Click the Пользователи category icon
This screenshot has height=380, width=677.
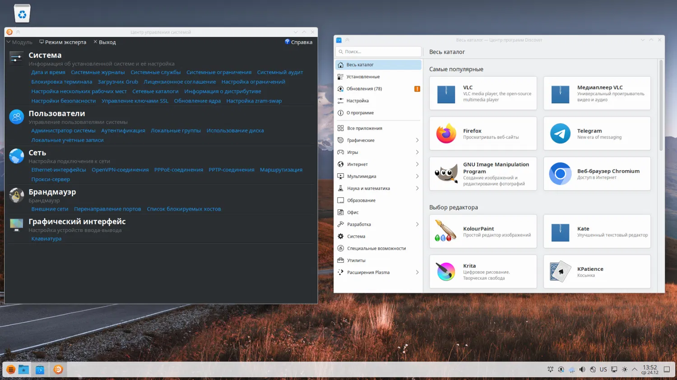tap(16, 116)
